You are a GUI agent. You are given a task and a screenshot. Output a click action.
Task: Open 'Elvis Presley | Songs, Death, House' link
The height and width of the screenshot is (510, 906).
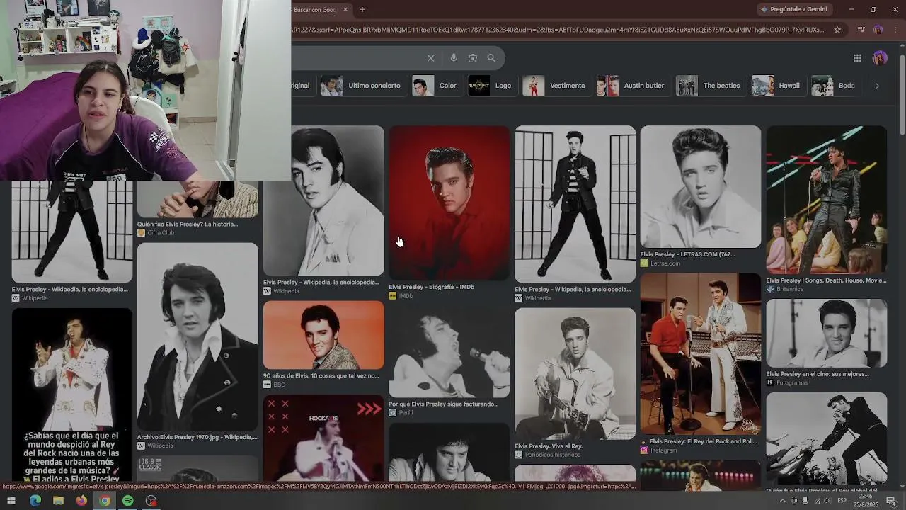[x=826, y=280]
